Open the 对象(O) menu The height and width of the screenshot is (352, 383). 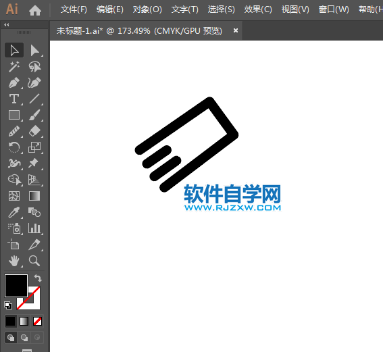pyautogui.click(x=147, y=9)
